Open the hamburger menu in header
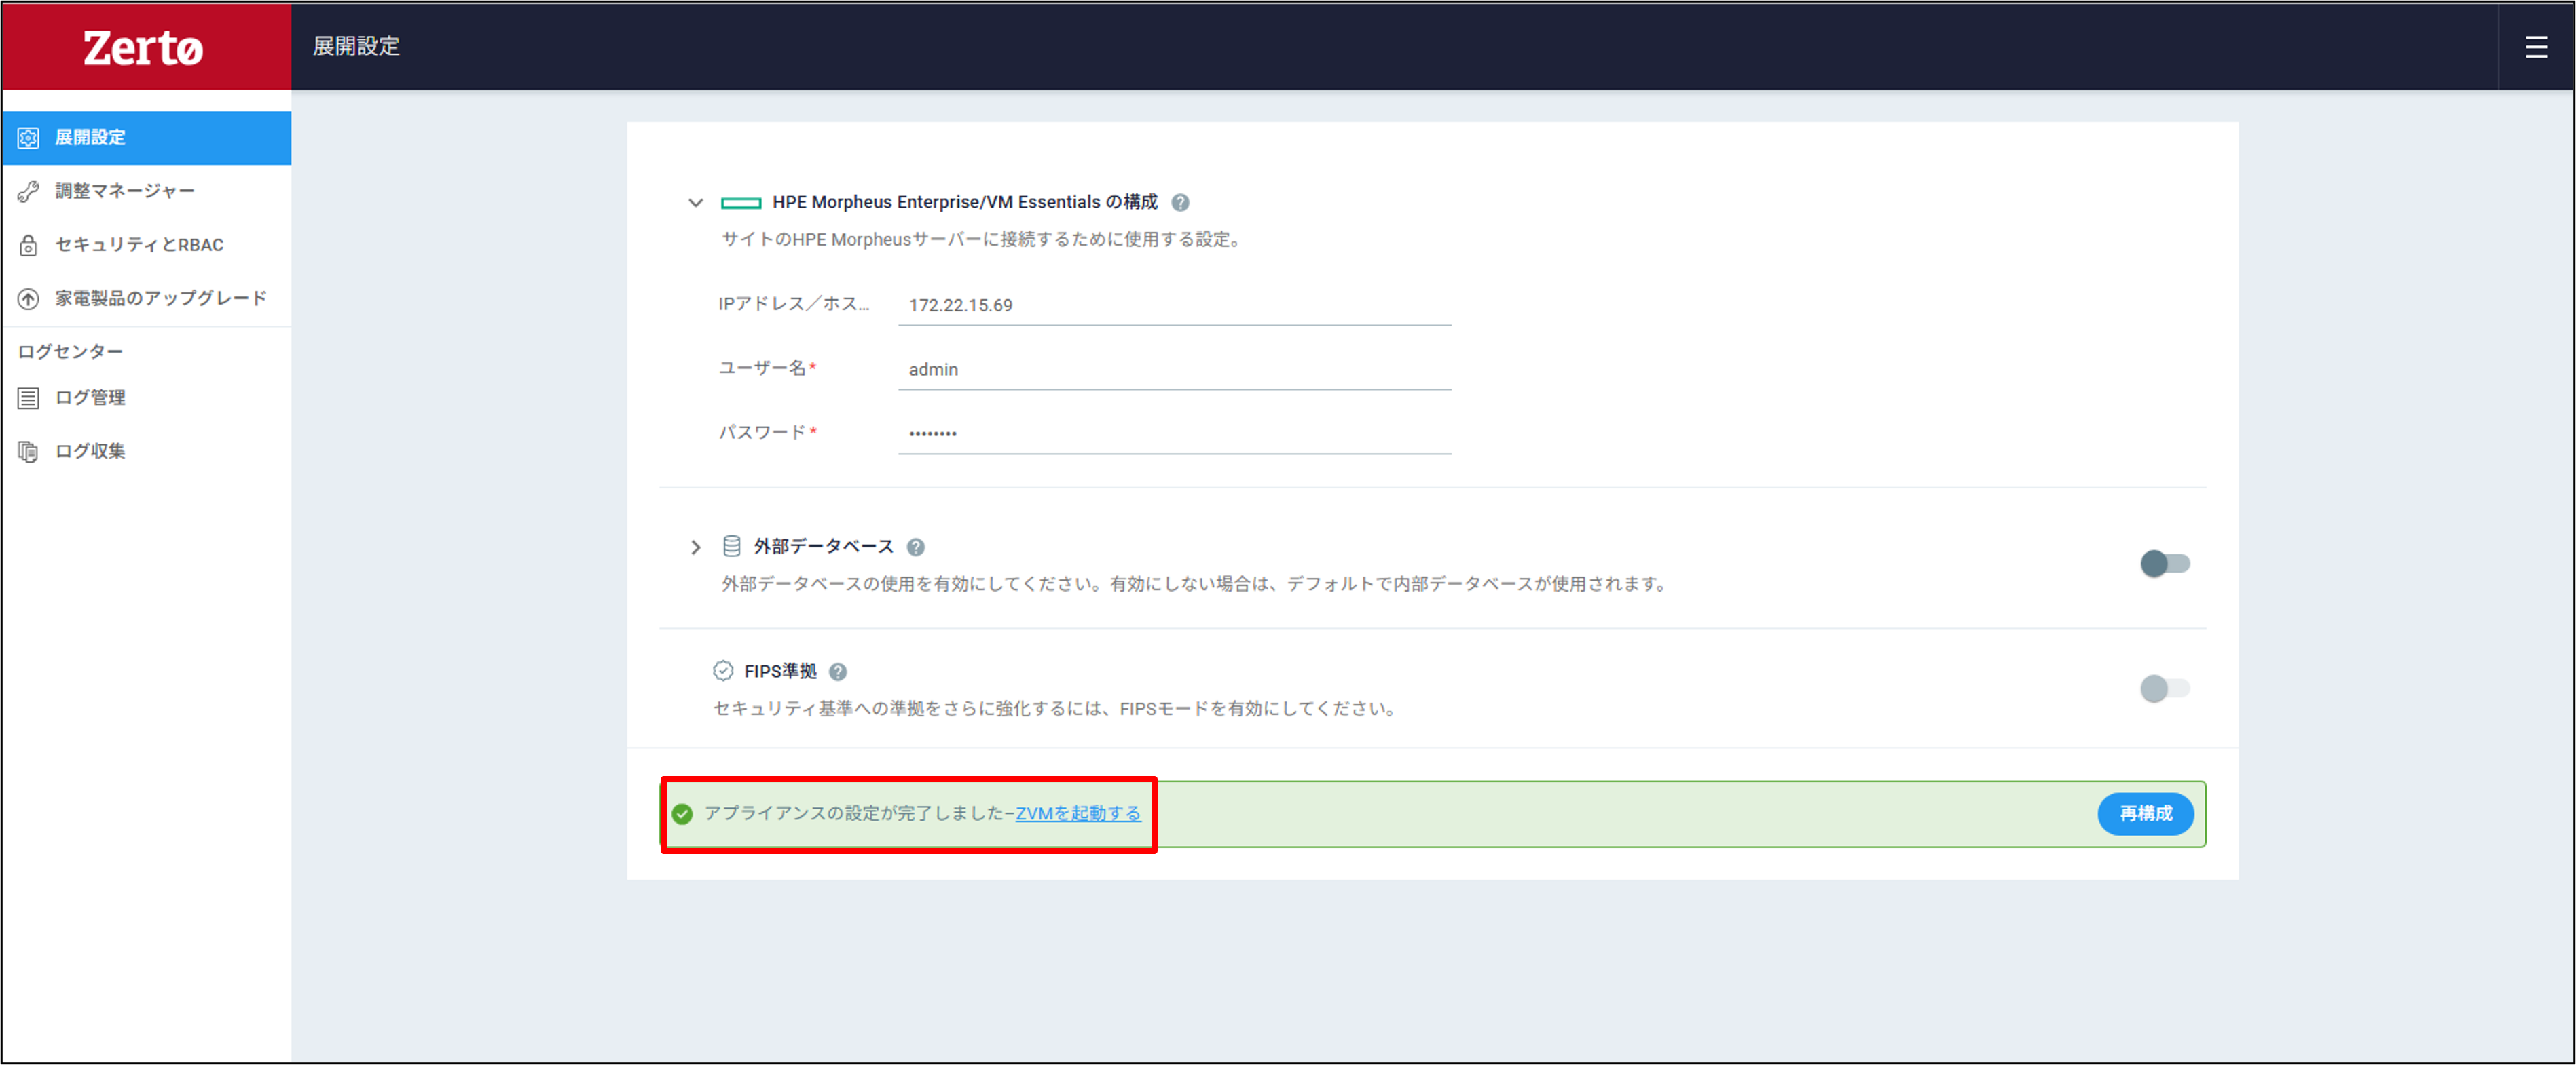Screen dimensions: 2576x1065 [2536, 47]
